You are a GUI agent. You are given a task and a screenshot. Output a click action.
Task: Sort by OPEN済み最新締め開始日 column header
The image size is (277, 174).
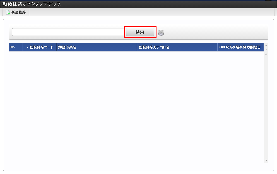coord(240,47)
